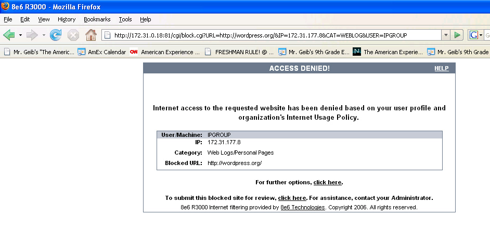The width and height of the screenshot is (490, 240).
Task: Open the FRESHMAN RULE! @ bookmark
Action: click(240, 52)
